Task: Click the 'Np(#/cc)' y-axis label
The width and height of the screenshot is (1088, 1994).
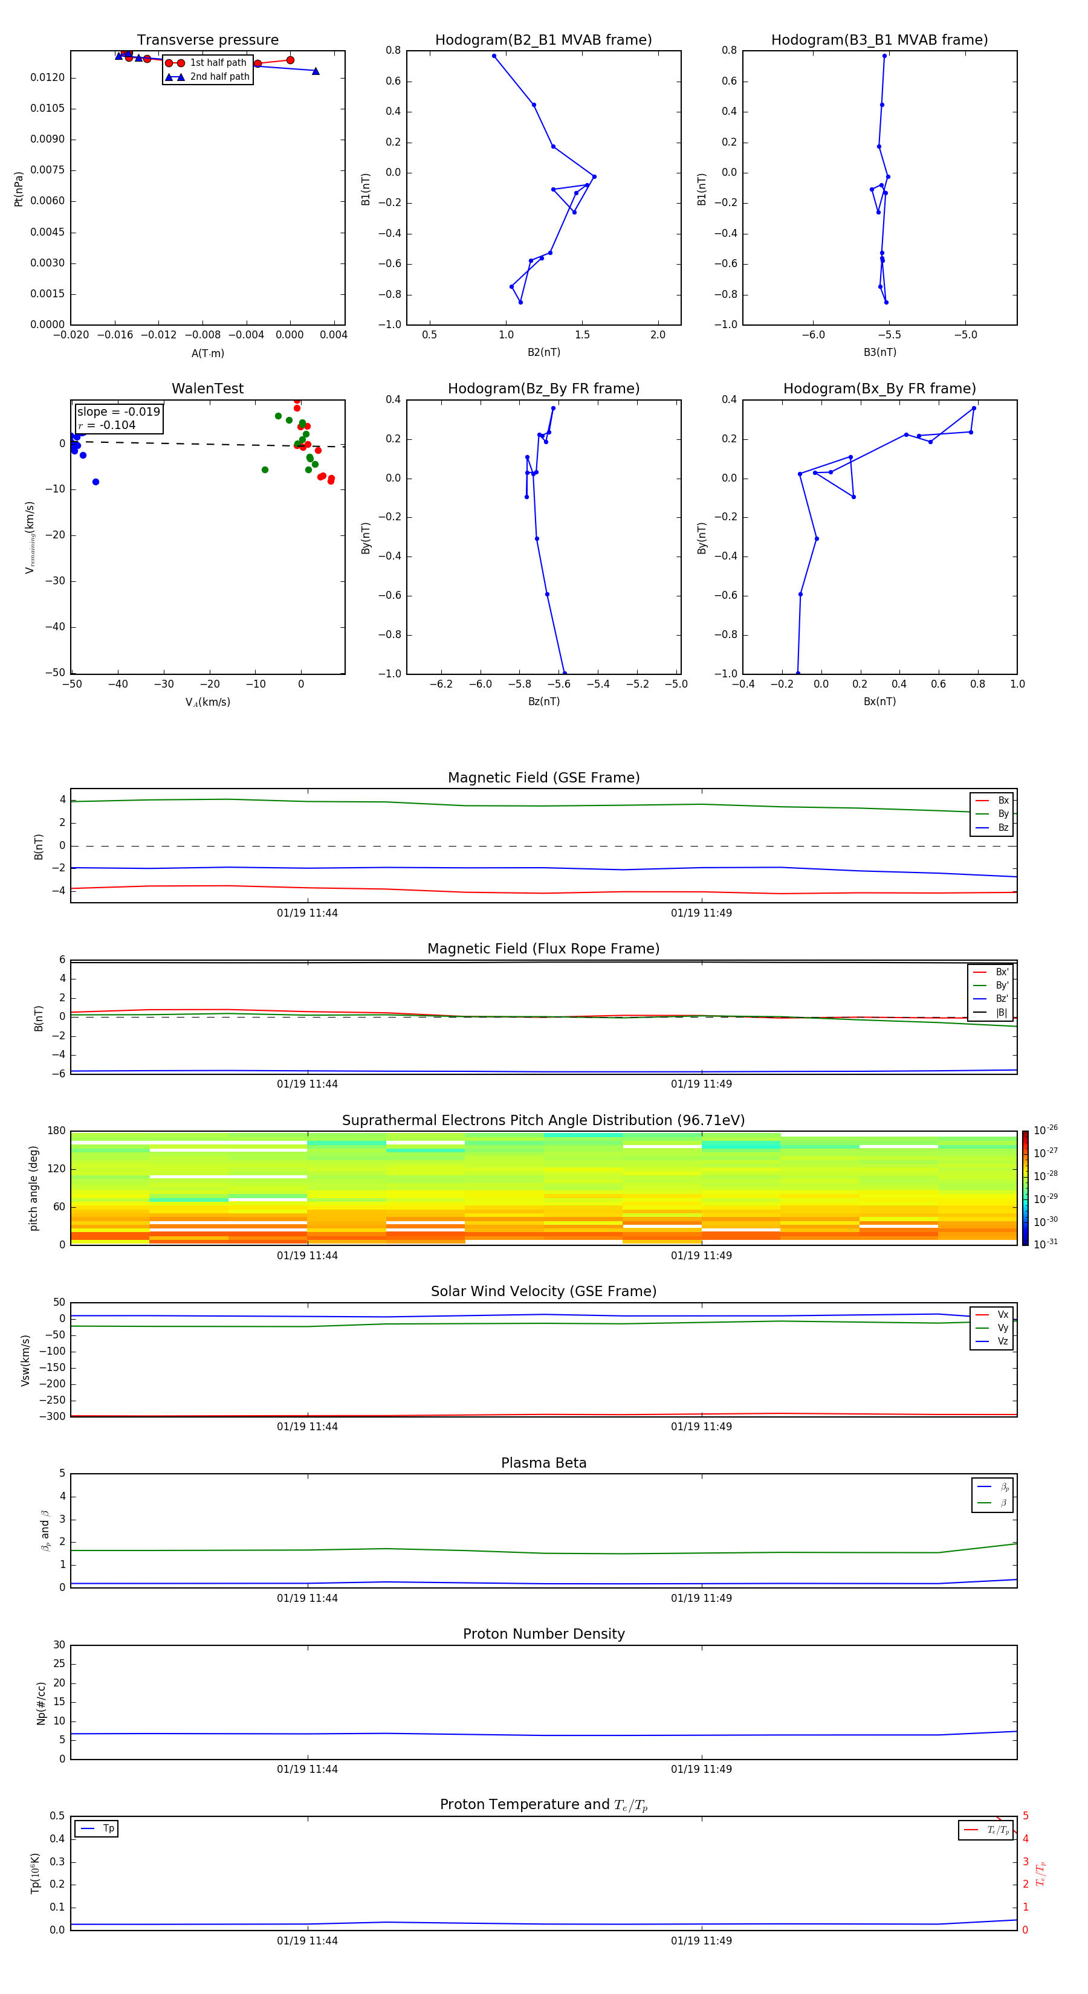Action: tap(41, 1703)
